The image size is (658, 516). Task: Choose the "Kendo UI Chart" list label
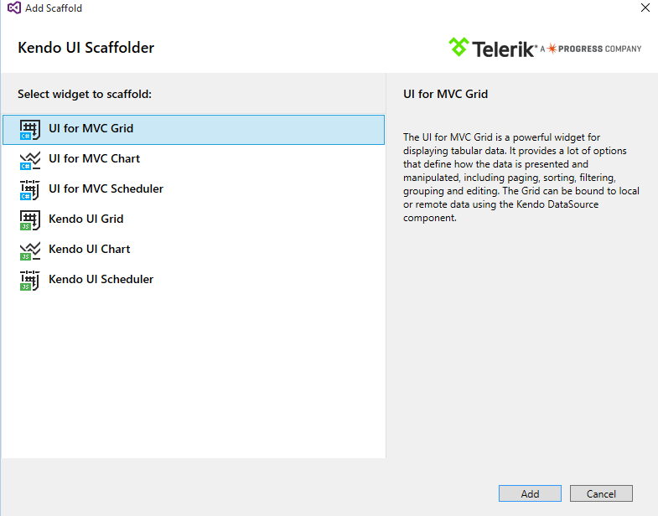point(90,250)
